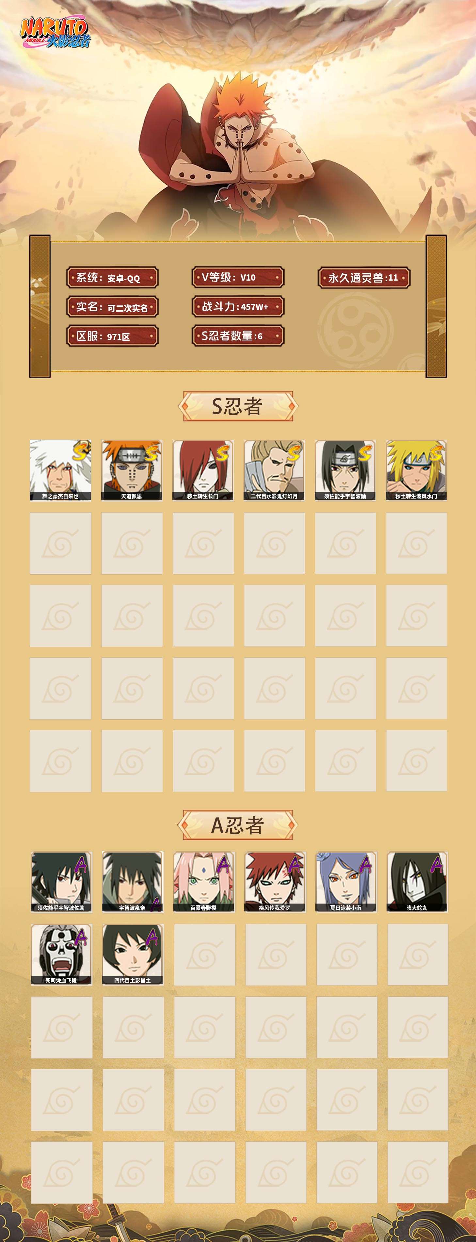Select the 天道佩恩 S ninja portrait
This screenshot has height=1242, width=476.
pos(132,470)
